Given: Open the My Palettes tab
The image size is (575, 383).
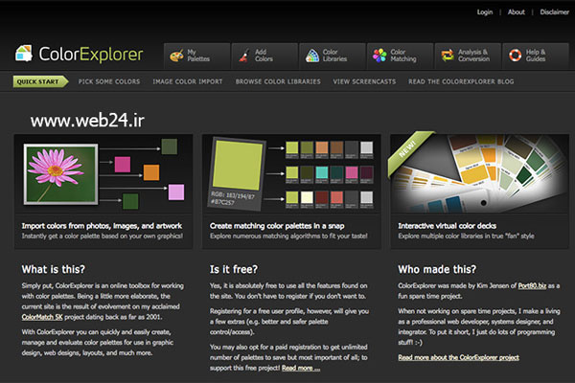Looking at the screenshot, I should (x=196, y=56).
